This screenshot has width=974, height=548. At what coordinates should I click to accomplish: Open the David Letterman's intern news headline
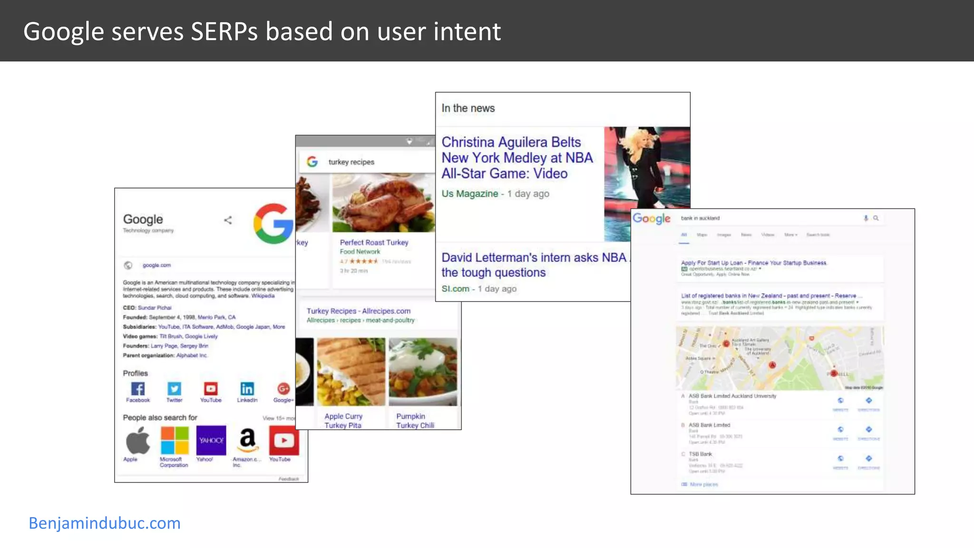535,265
